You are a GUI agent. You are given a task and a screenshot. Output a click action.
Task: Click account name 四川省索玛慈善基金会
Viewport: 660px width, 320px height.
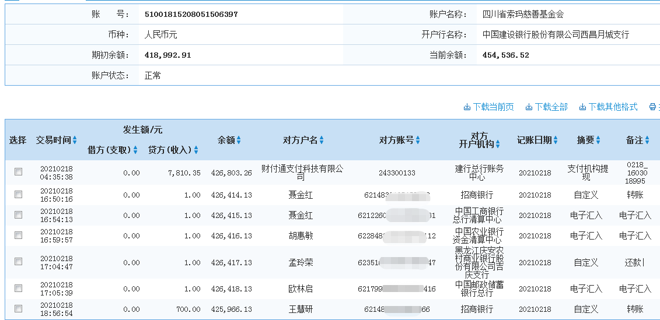[523, 15]
